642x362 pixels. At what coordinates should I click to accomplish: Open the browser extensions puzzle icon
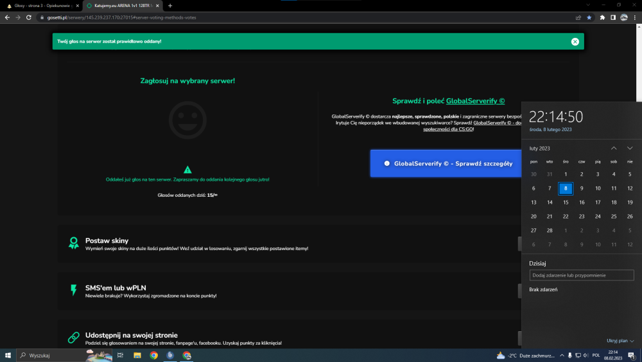[x=602, y=17]
